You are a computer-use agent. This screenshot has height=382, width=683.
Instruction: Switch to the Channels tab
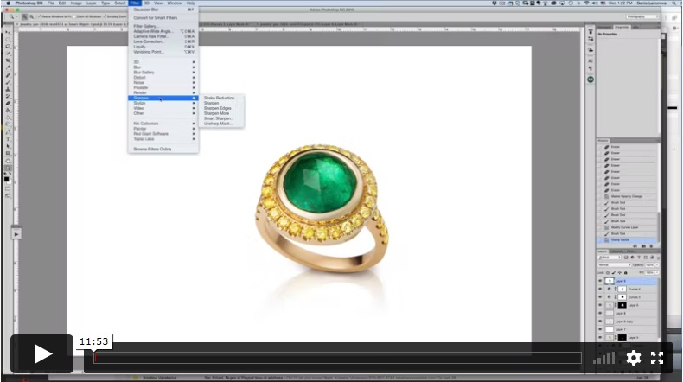tap(617, 251)
